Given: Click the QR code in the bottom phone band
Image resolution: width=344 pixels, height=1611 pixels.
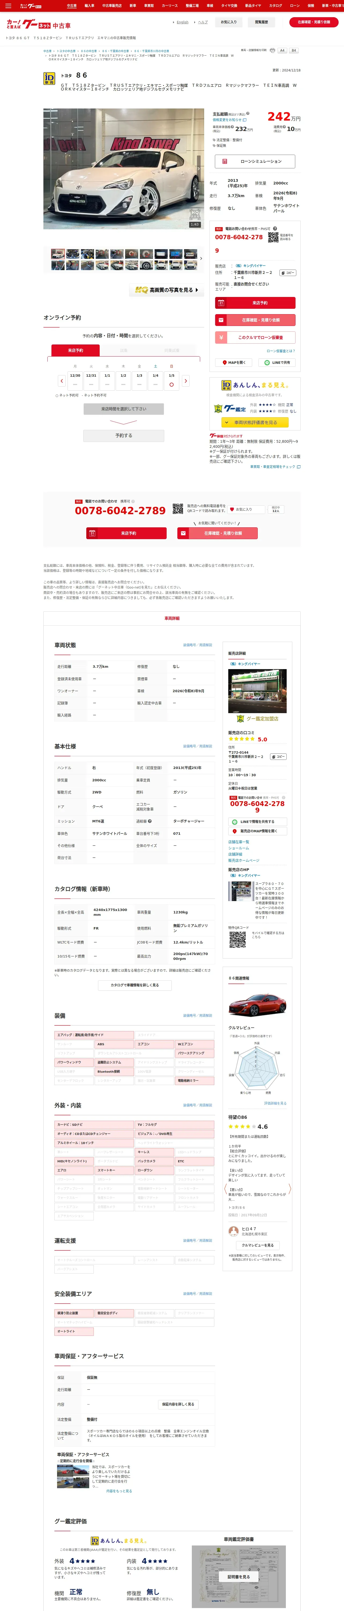Looking at the screenshot, I should (178, 510).
